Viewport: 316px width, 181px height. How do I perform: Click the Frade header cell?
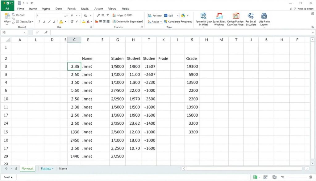(x=164, y=58)
